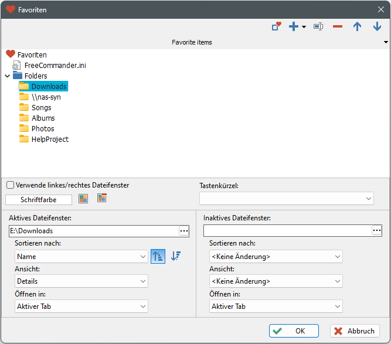Open the font color picker swatch

(x=83, y=199)
